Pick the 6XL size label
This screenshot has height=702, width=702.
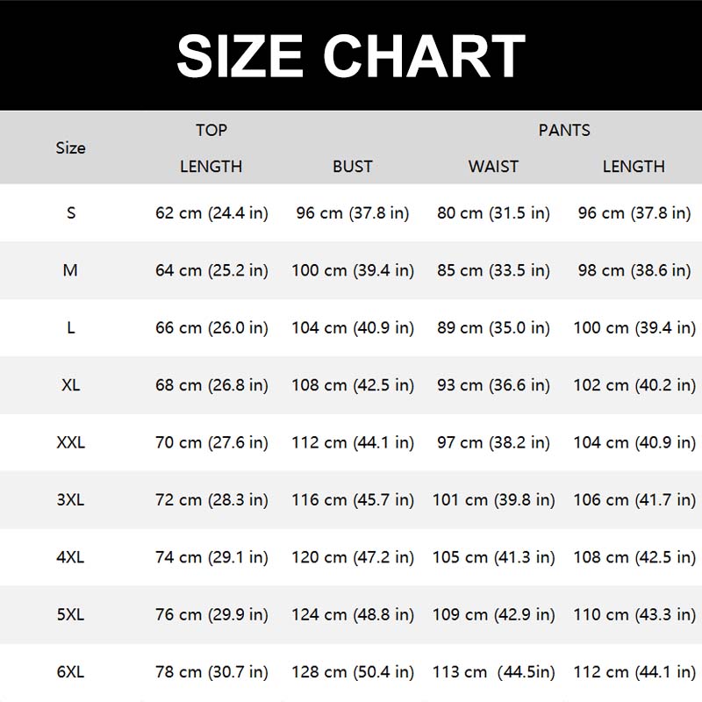[71, 672]
